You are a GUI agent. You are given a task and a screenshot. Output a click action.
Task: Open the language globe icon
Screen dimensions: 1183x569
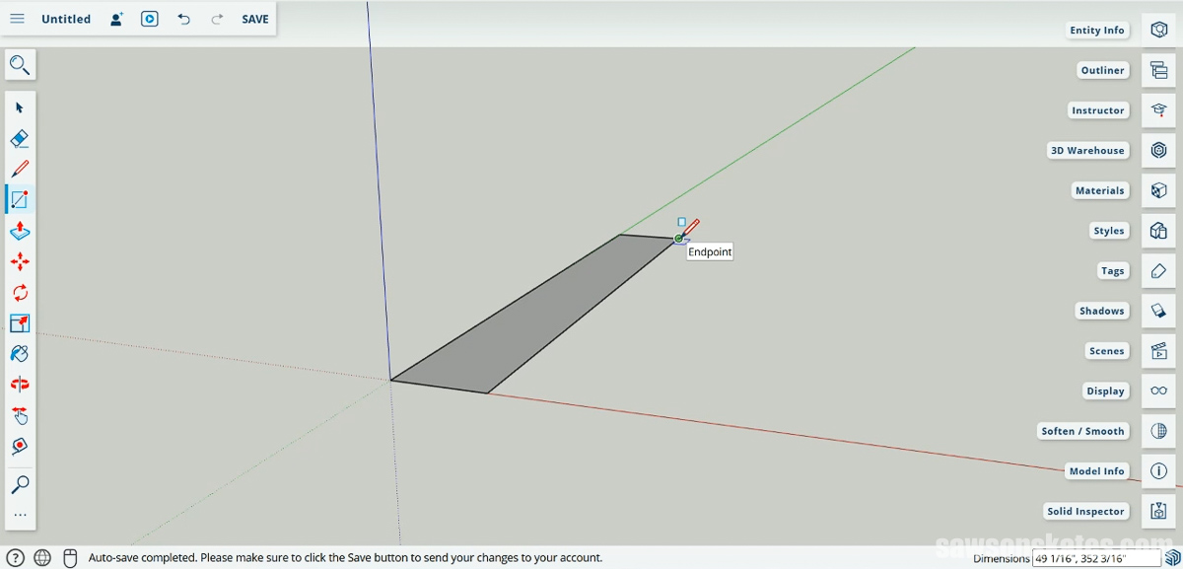tap(42, 557)
